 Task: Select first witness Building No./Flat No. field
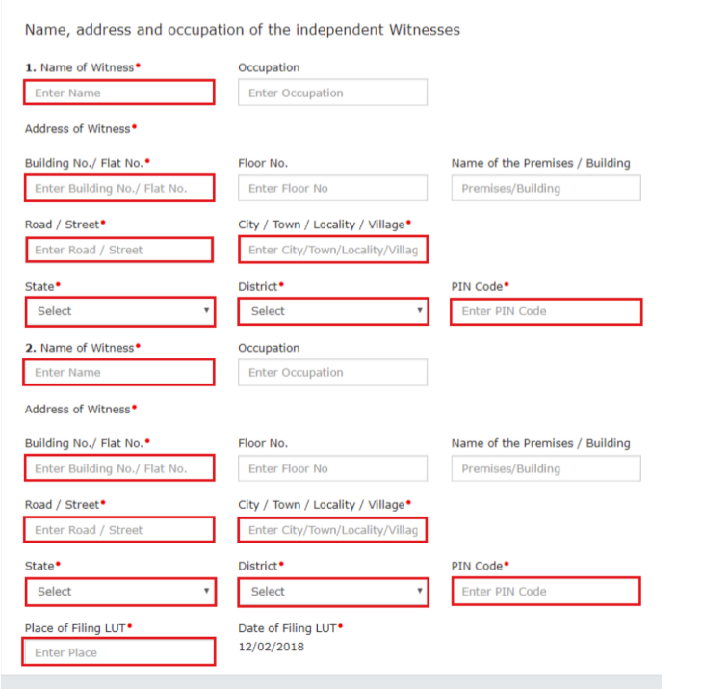(119, 189)
